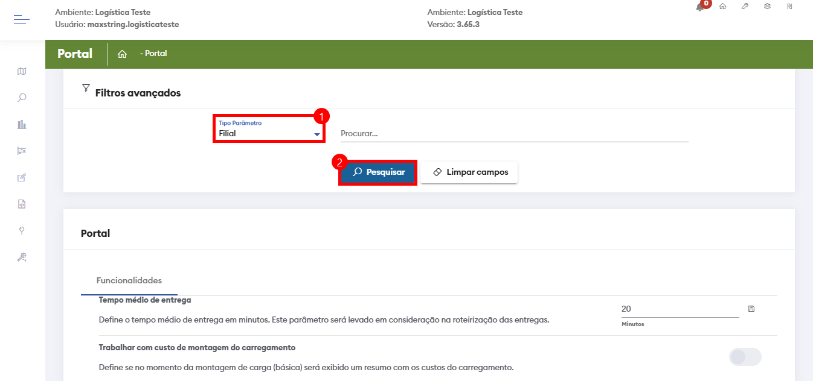Click the Trabalhar com custo de montagem label
This screenshot has width=813, height=381.
[x=197, y=348]
